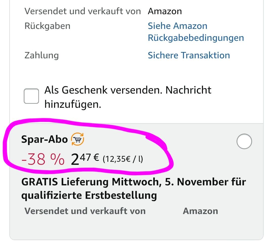Click top 'Versendet und verkauft von' label
273x252 pixels.
click(82, 11)
